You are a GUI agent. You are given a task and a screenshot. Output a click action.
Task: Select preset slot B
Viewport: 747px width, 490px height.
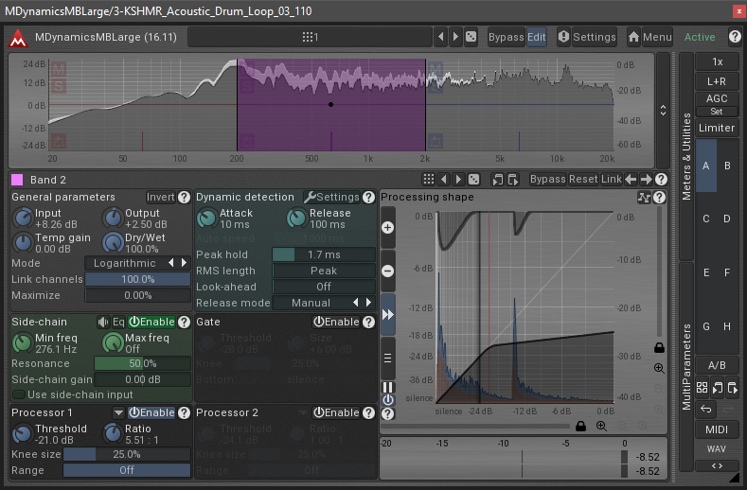[x=727, y=166]
